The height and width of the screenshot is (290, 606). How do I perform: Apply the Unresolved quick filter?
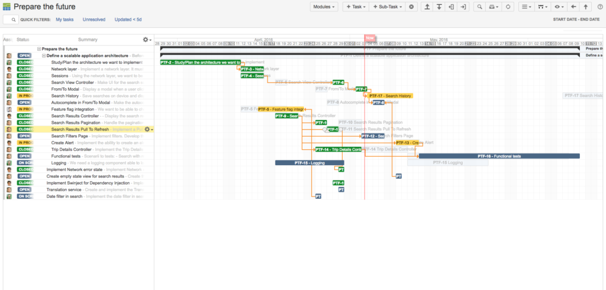click(x=94, y=20)
